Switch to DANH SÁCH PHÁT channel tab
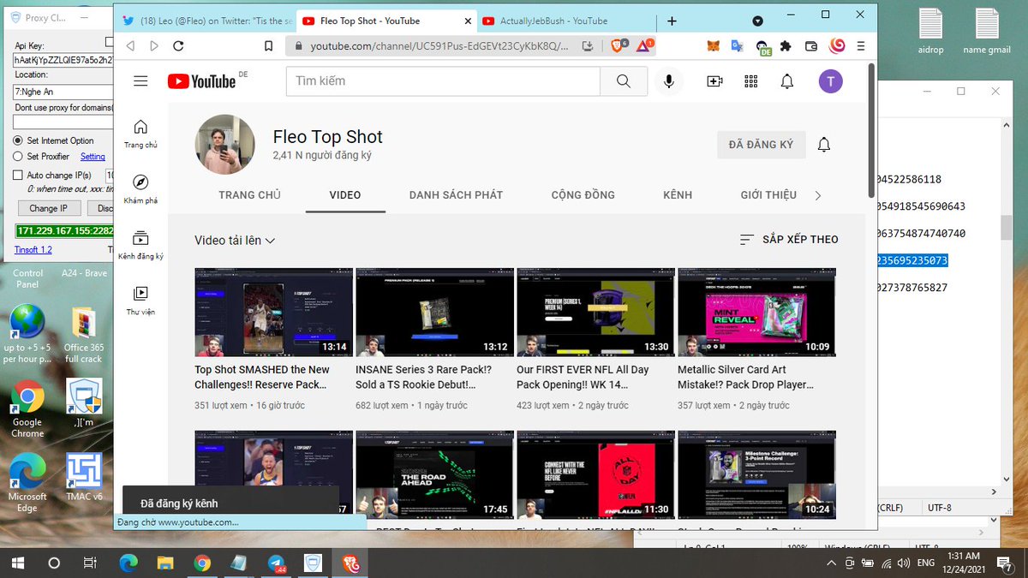Image resolution: width=1028 pixels, height=578 pixels. click(456, 195)
